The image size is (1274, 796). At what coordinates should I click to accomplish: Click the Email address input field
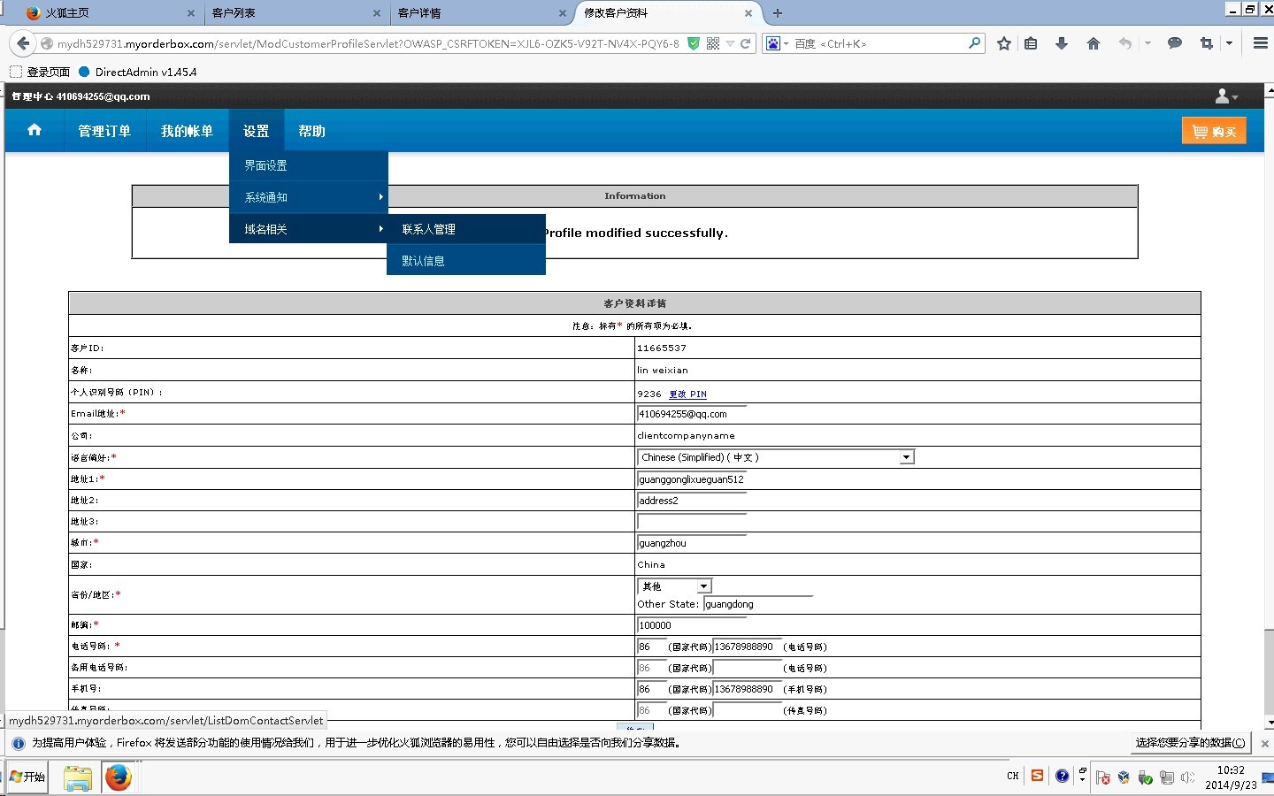tap(692, 414)
